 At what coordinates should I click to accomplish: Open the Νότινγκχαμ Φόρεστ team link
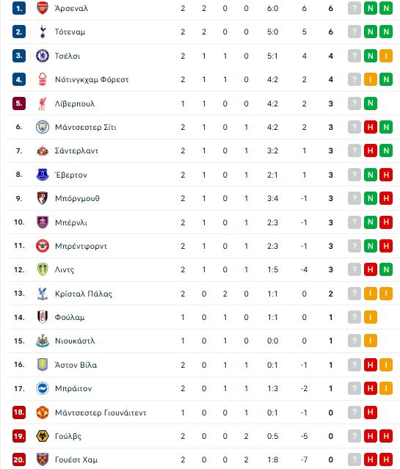pos(92,79)
